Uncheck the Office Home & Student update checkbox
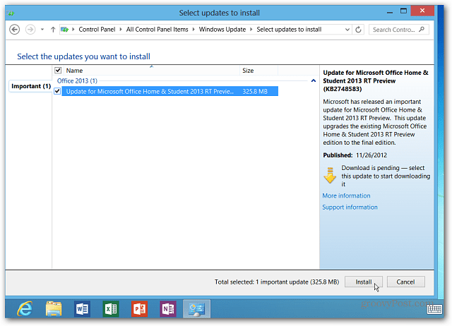Screen dimensions: 452x326 [57, 91]
